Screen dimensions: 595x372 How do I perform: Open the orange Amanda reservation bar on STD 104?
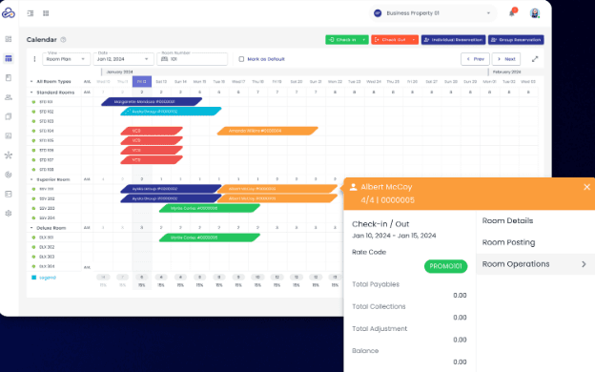coord(267,131)
